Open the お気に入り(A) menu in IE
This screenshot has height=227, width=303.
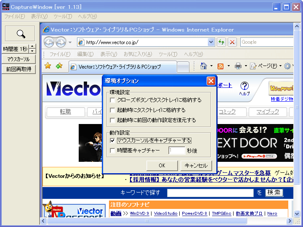[x=138, y=54]
